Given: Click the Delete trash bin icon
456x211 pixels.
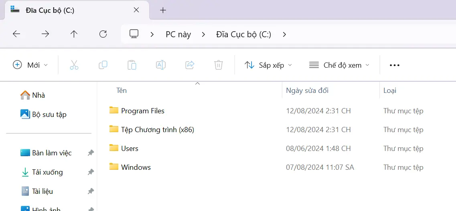Looking at the screenshot, I should (219, 65).
